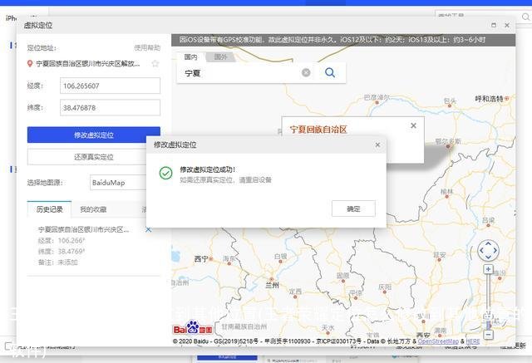Click the 呼和浩特 city label on map
Screen dimensions: 532x363
point(490,99)
